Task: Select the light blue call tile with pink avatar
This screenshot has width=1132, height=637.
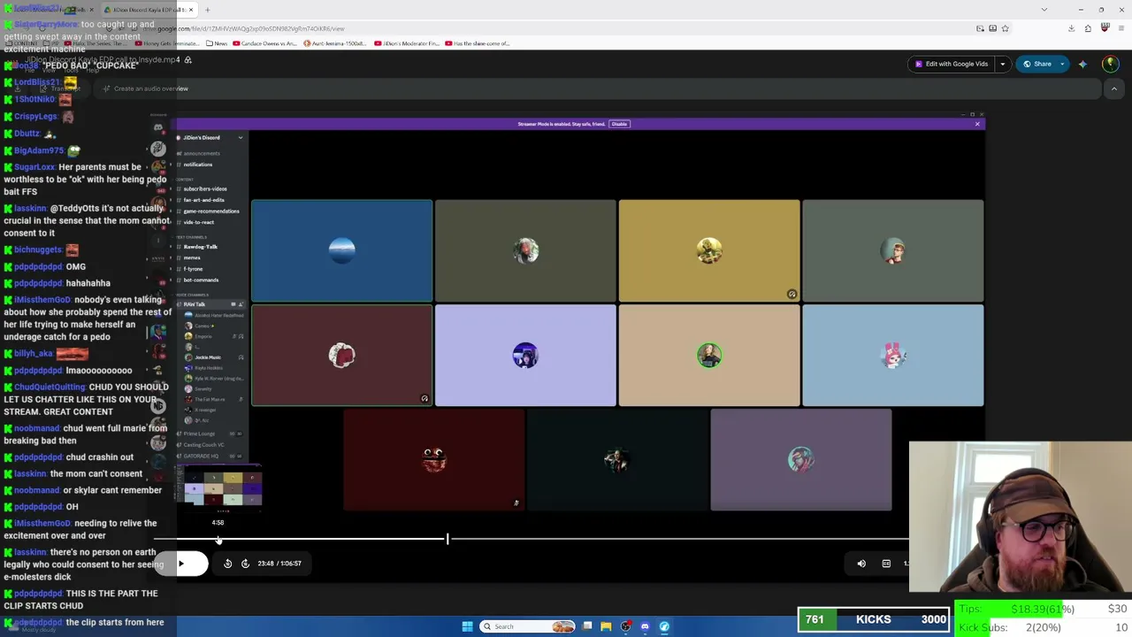Action: pos(893,356)
